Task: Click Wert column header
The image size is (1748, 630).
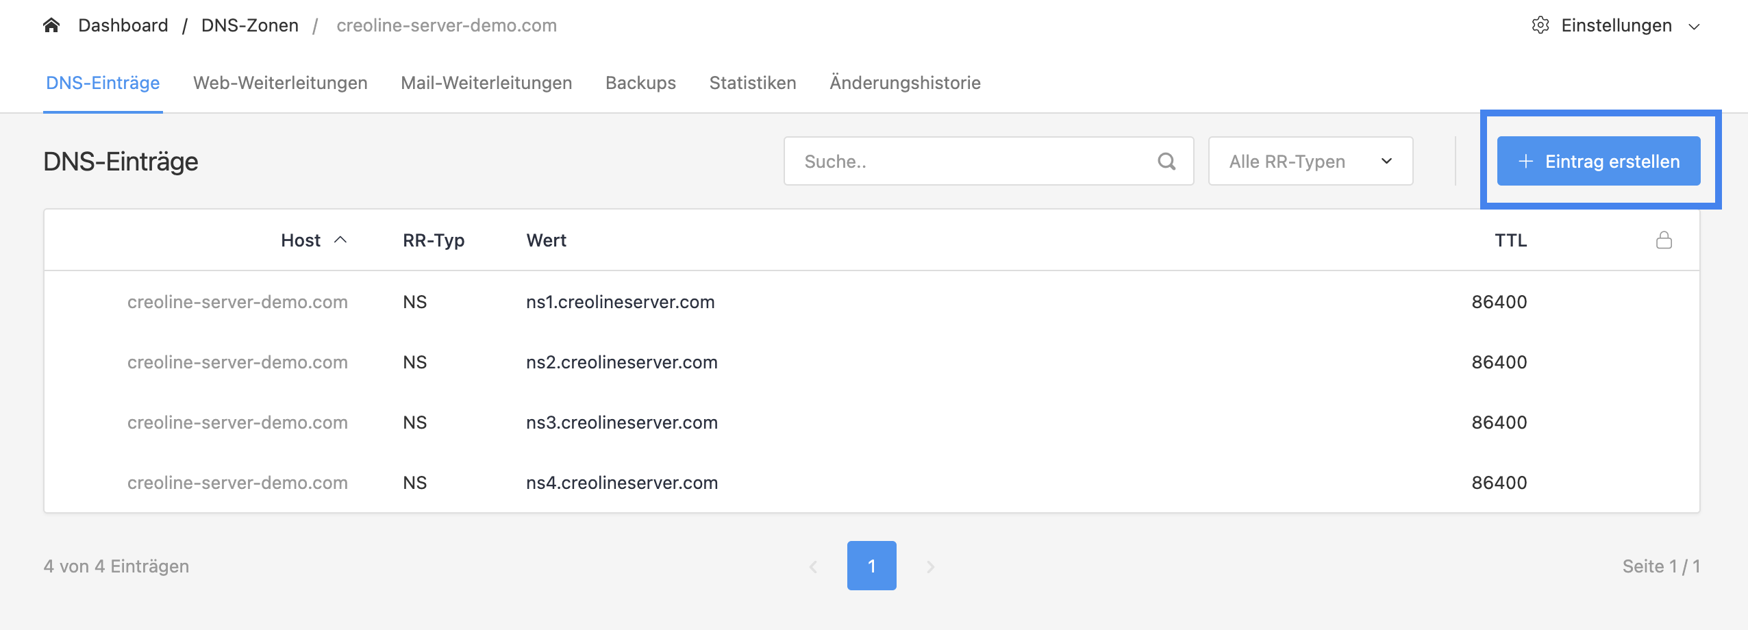Action: pos(546,240)
